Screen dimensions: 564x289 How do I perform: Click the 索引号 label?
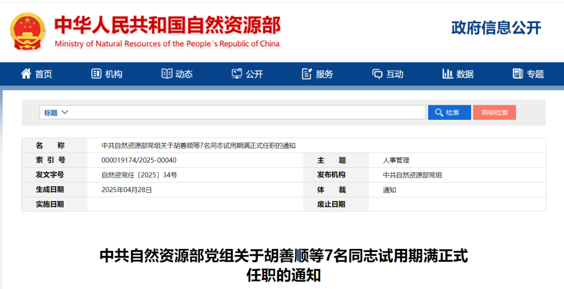pos(50,160)
